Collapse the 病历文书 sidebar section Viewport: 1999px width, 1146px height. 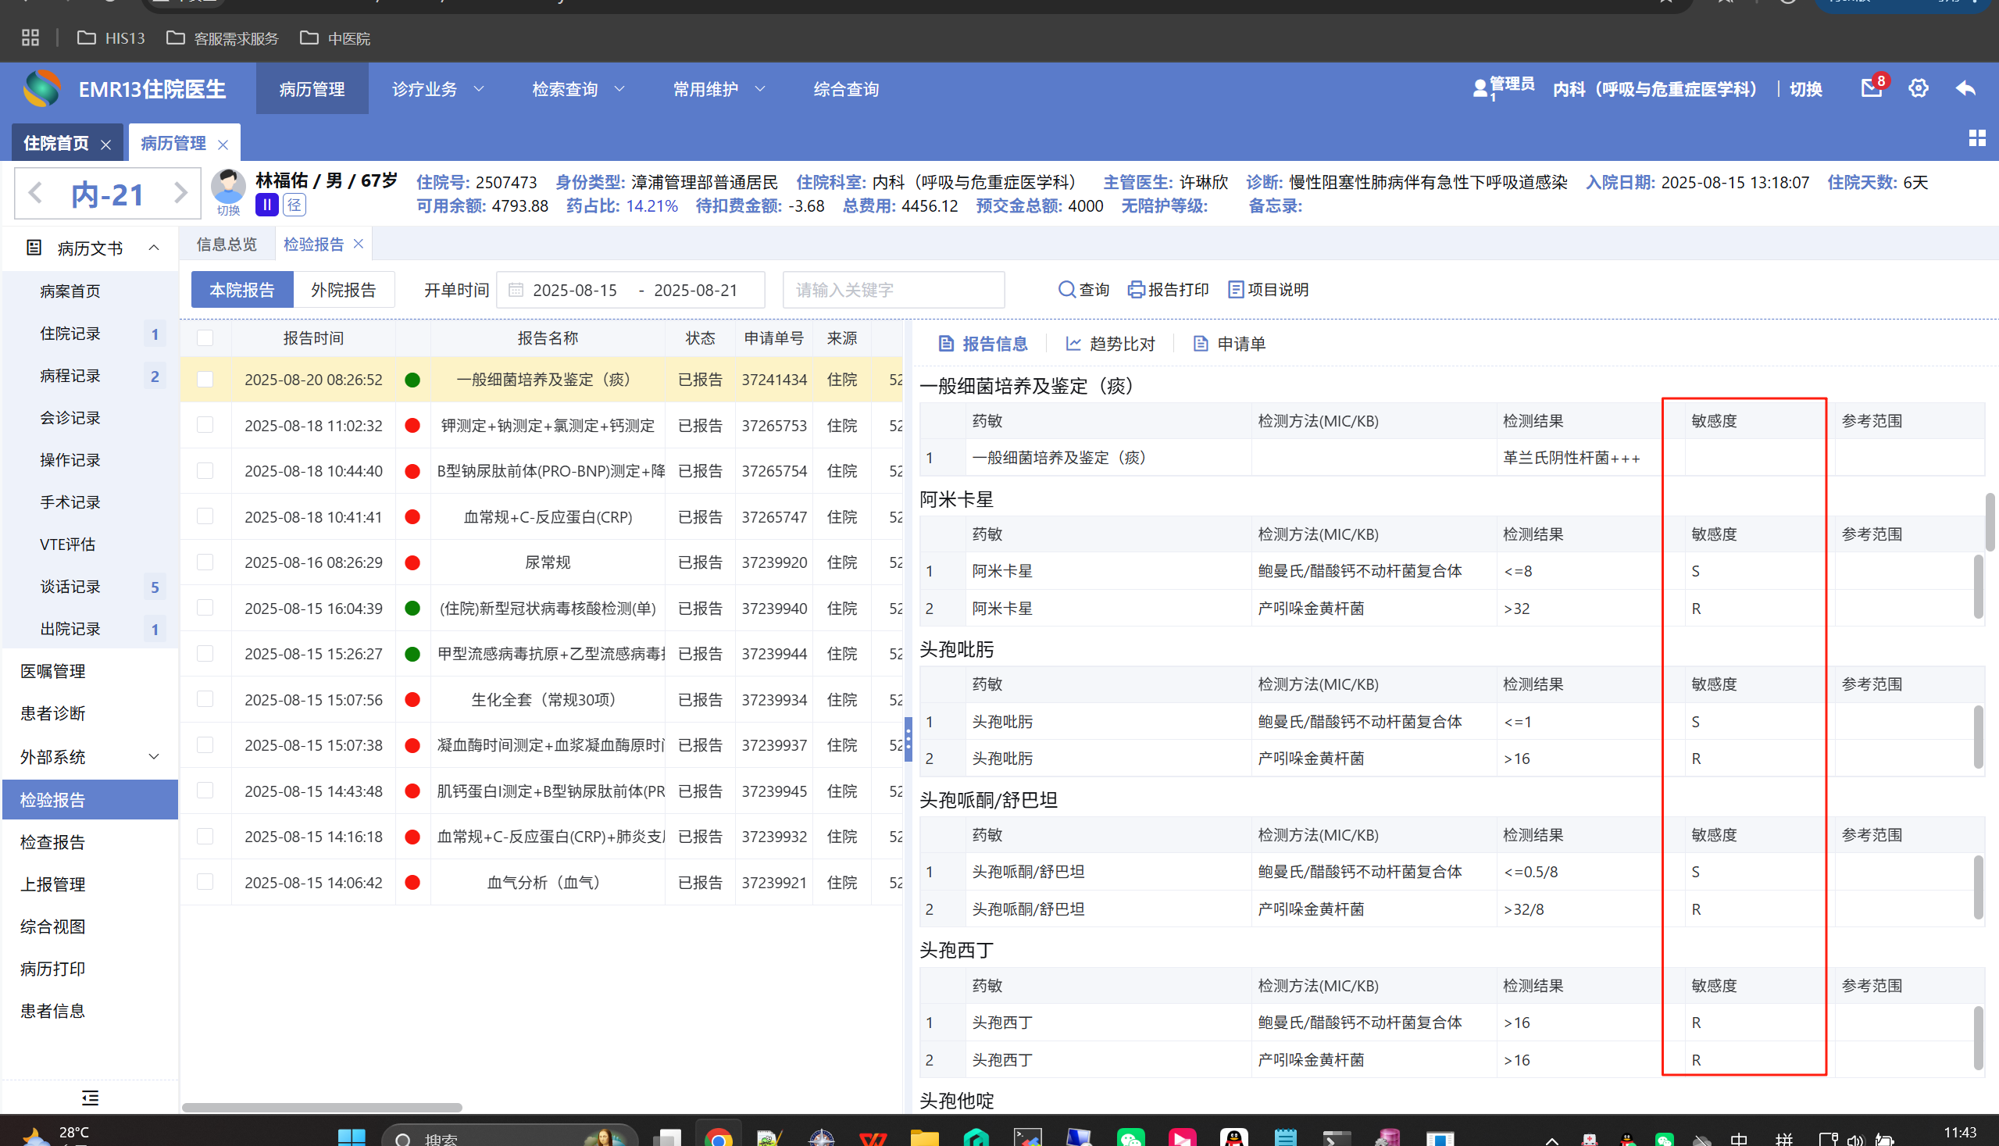tap(154, 248)
